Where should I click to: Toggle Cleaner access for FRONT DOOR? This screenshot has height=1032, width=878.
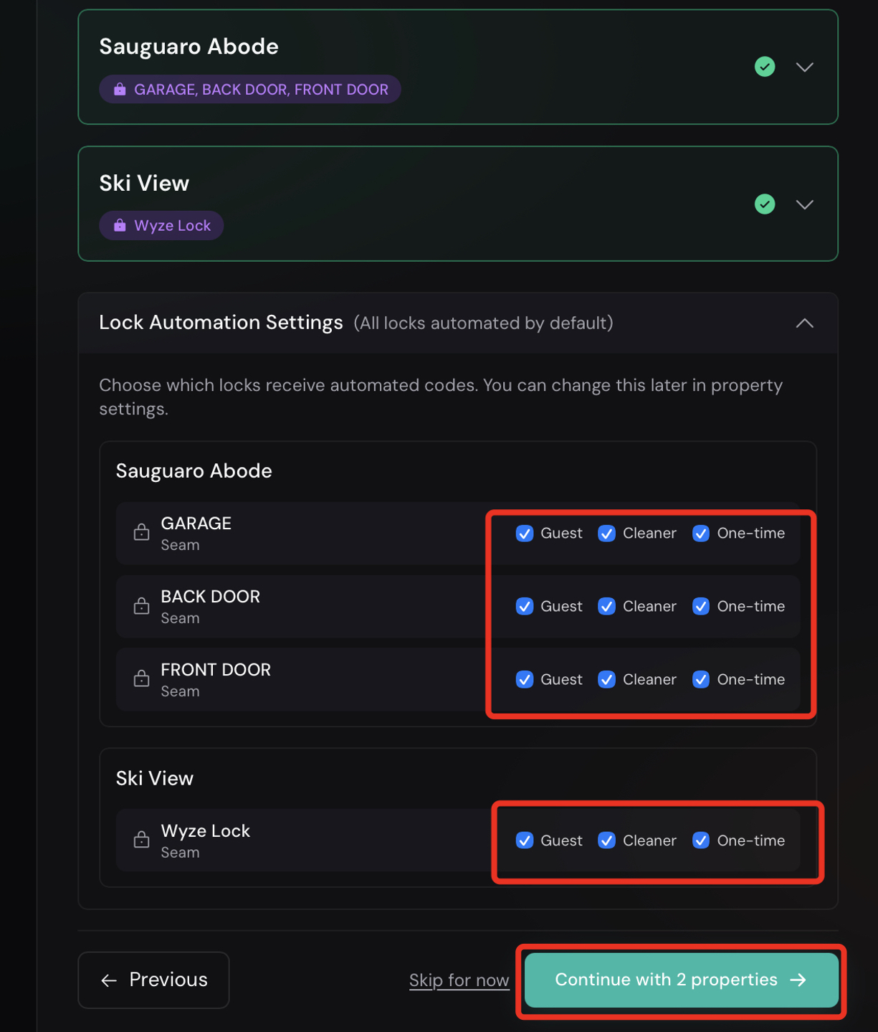(x=606, y=679)
